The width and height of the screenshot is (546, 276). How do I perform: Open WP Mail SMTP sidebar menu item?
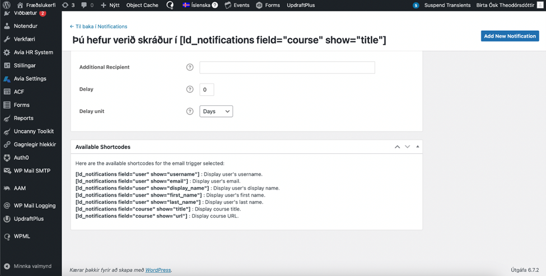(31, 171)
